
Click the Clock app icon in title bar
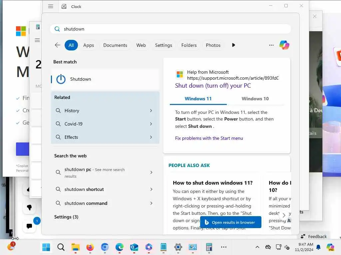(64, 6)
